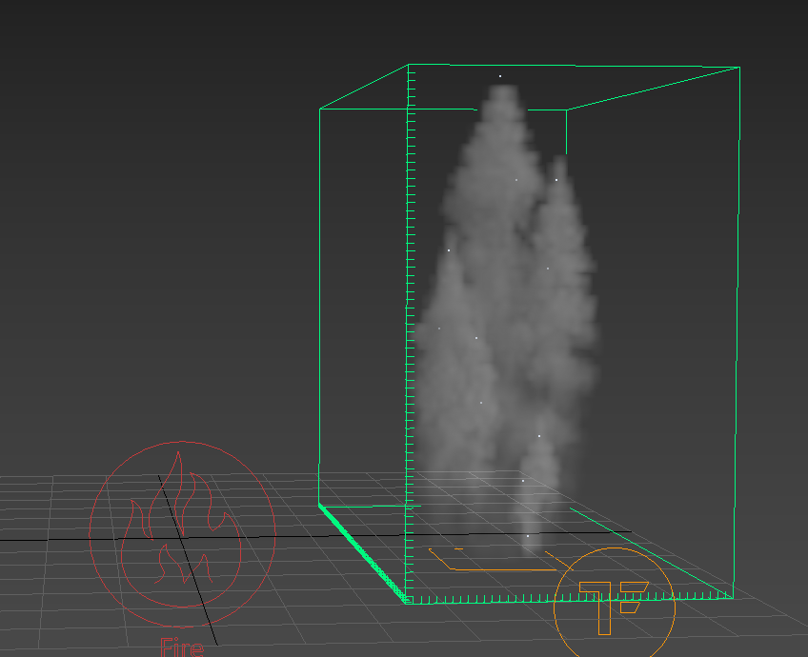Viewport: 808px width, 657px height.
Task: Pick the white particle dot above the smoke
Action: [500, 76]
